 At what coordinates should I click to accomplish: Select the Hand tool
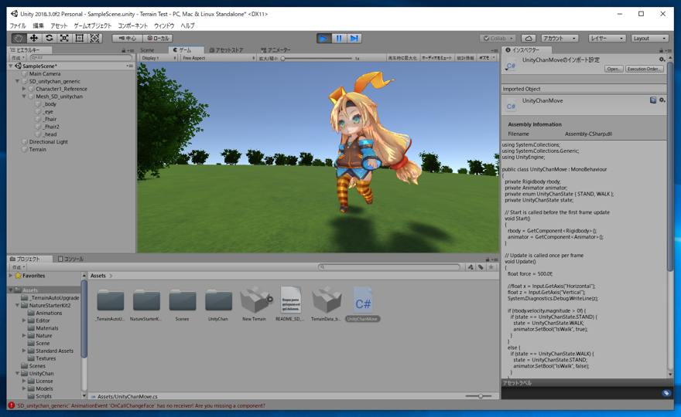(19, 38)
